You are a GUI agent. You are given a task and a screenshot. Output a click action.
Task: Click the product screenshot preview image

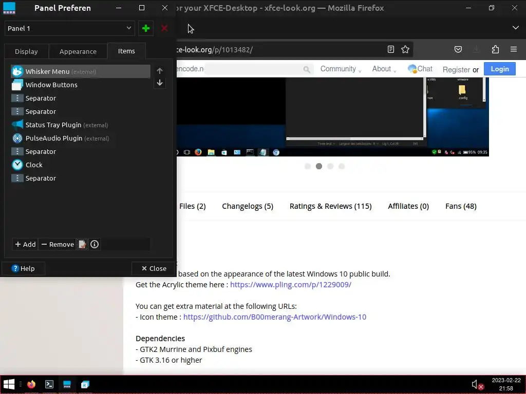coord(332,117)
